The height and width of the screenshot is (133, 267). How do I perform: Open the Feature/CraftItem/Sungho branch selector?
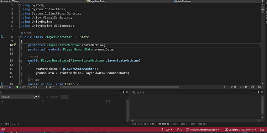coord(203,129)
